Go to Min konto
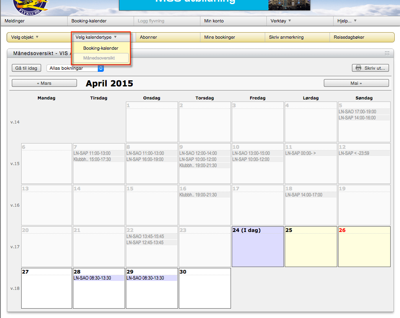 (x=214, y=21)
